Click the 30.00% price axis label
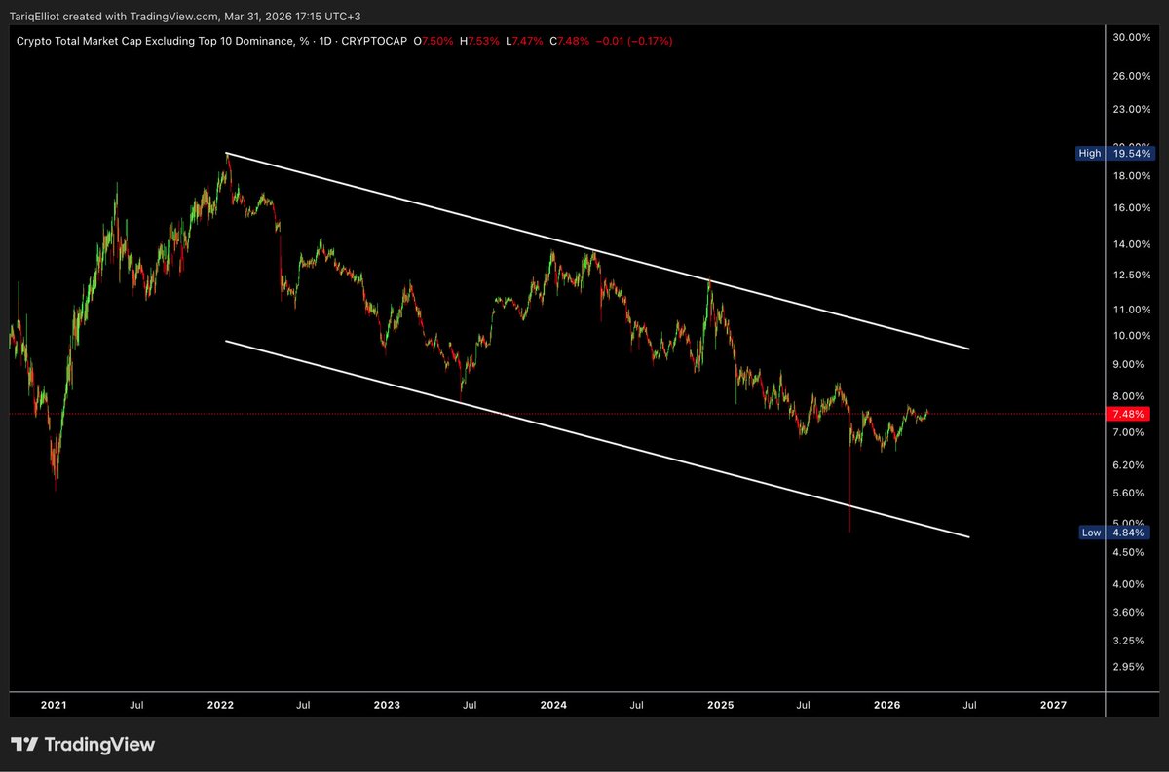 [x=1131, y=37]
